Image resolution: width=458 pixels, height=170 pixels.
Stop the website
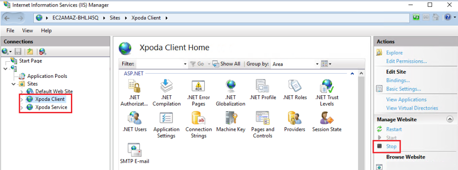coord(391,147)
